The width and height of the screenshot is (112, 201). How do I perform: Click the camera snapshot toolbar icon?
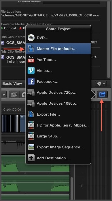click(24, 95)
